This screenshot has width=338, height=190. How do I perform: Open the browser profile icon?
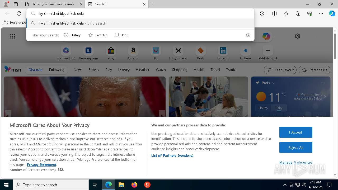coord(6,4)
